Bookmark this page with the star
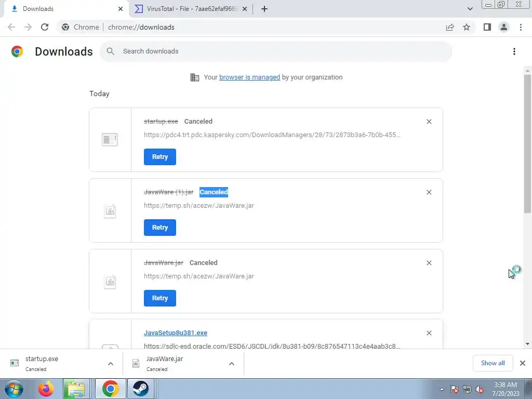Image resolution: width=532 pixels, height=399 pixels. 467,27
